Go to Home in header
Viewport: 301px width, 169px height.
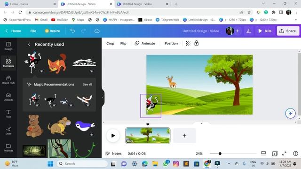[16, 31]
